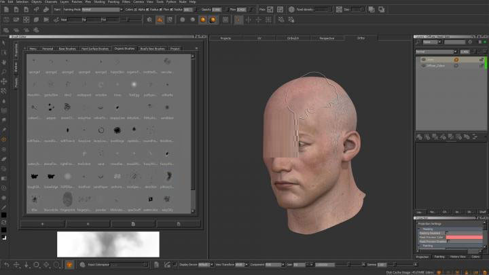Open the Display Device dropdown
Image resolution: width=489 pixels, height=275 pixels.
coord(206,265)
